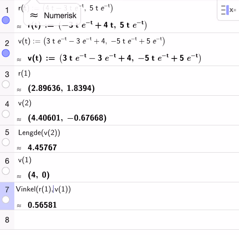Image resolution: width=239 pixels, height=235 pixels.
Task: Select output (4.40601, −0.67668) in row 4
Action: (x=67, y=118)
